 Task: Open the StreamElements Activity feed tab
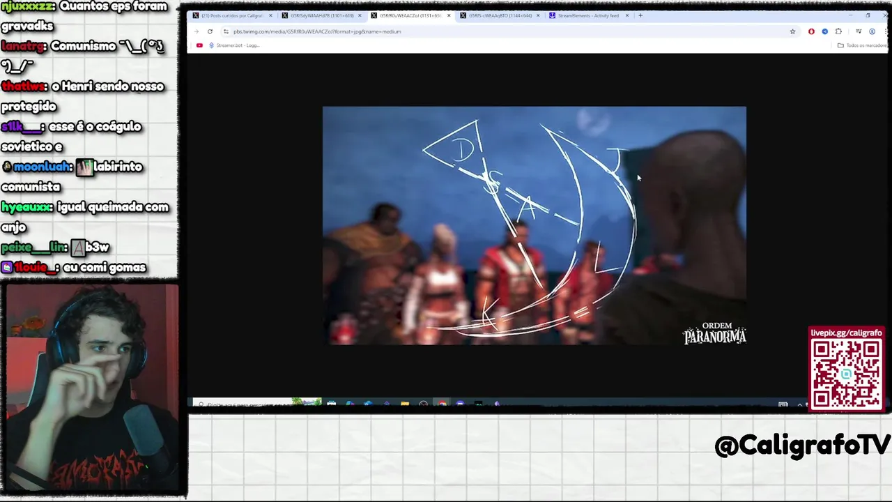(x=588, y=15)
